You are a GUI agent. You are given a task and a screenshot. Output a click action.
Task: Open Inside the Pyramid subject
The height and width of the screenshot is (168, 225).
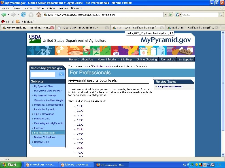pyautogui.click(x=44, y=109)
